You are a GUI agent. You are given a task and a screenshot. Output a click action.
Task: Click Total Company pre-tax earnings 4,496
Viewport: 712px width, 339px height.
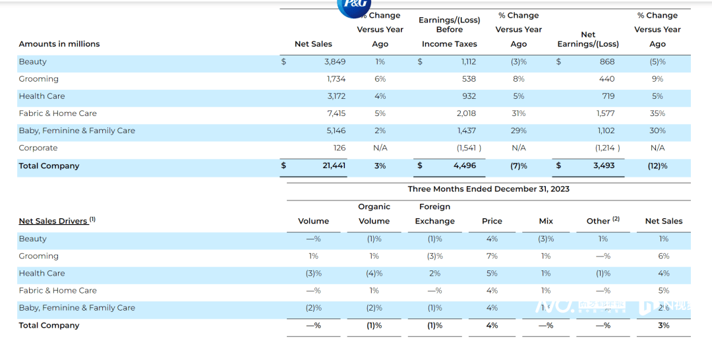point(465,166)
